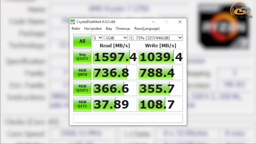Open the Вид menu
The width and height of the screenshot is (256, 144).
point(108,28)
